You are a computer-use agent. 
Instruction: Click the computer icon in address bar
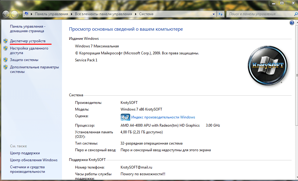[x=26, y=14]
